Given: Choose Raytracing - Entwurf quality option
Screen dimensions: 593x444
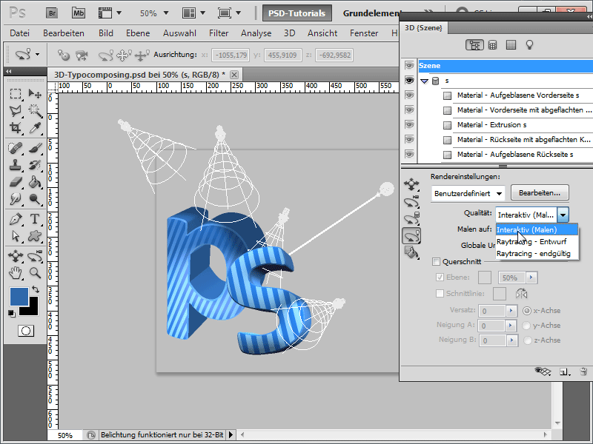Looking at the screenshot, I should [x=537, y=242].
